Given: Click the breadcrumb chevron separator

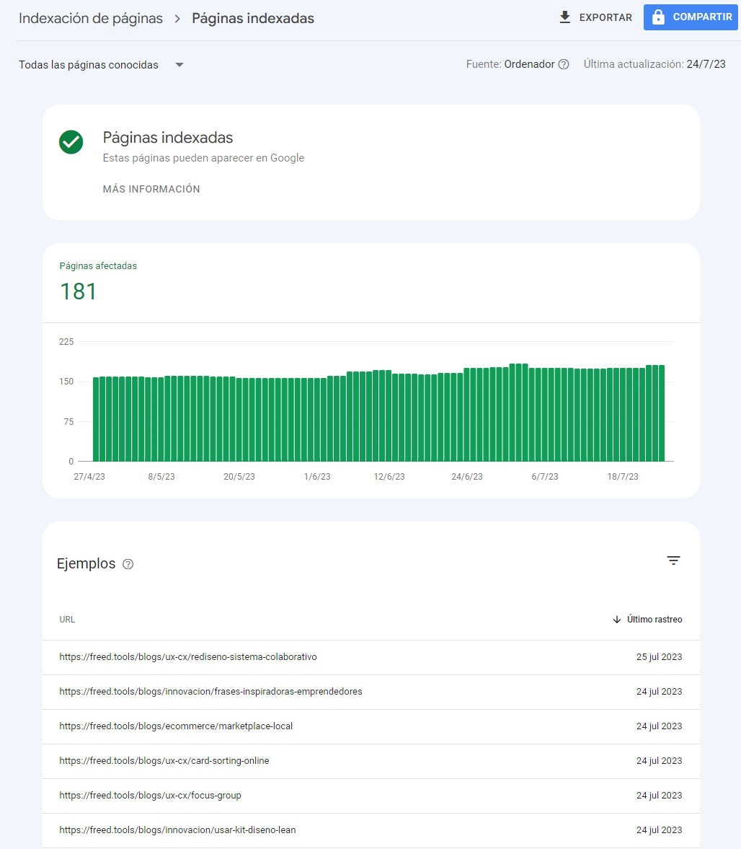Looking at the screenshot, I should tap(177, 19).
